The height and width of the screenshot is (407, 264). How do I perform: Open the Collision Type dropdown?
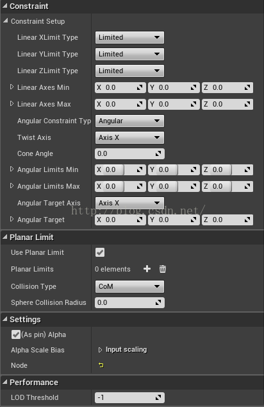pyautogui.click(x=129, y=286)
